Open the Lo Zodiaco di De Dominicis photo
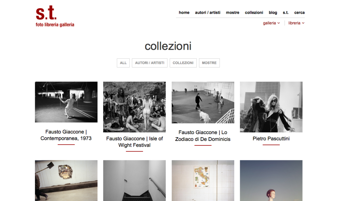 [203, 102]
